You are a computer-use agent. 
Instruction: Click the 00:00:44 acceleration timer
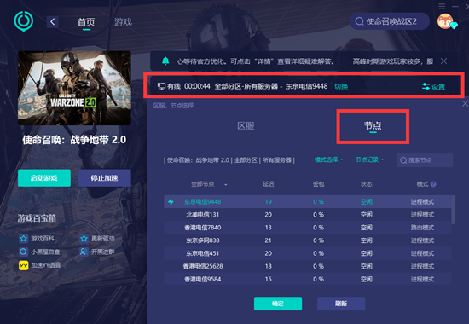click(x=197, y=86)
